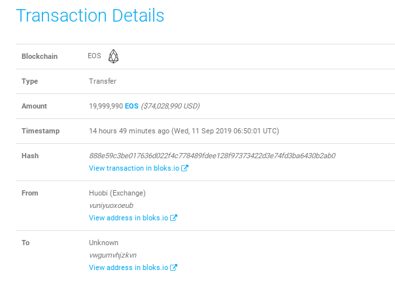Select the transaction hash text

[x=212, y=156]
